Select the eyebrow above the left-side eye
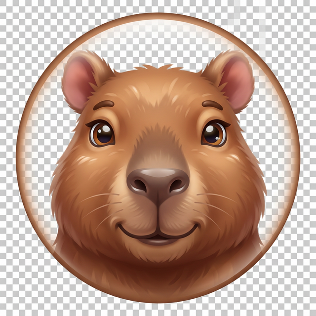The image size is (316, 316). pyautogui.click(x=104, y=105)
